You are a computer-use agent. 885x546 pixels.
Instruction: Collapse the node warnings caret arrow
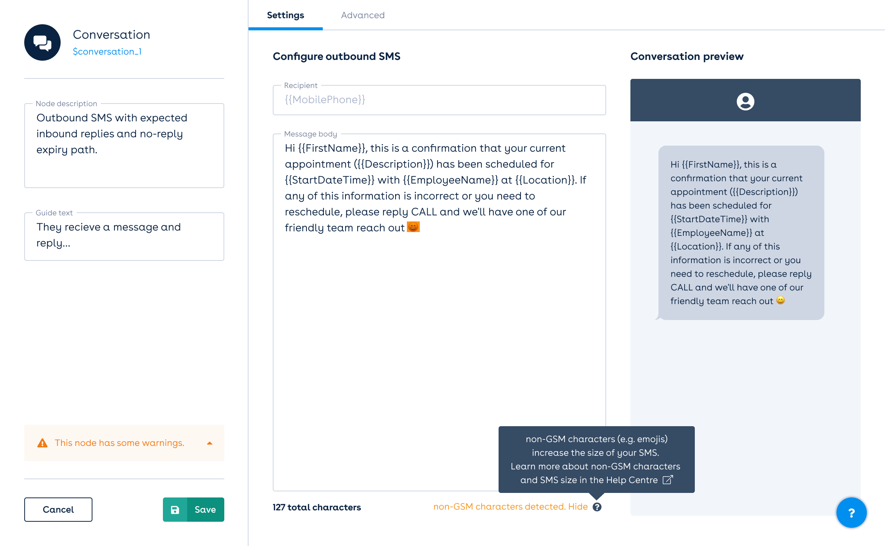[210, 443]
